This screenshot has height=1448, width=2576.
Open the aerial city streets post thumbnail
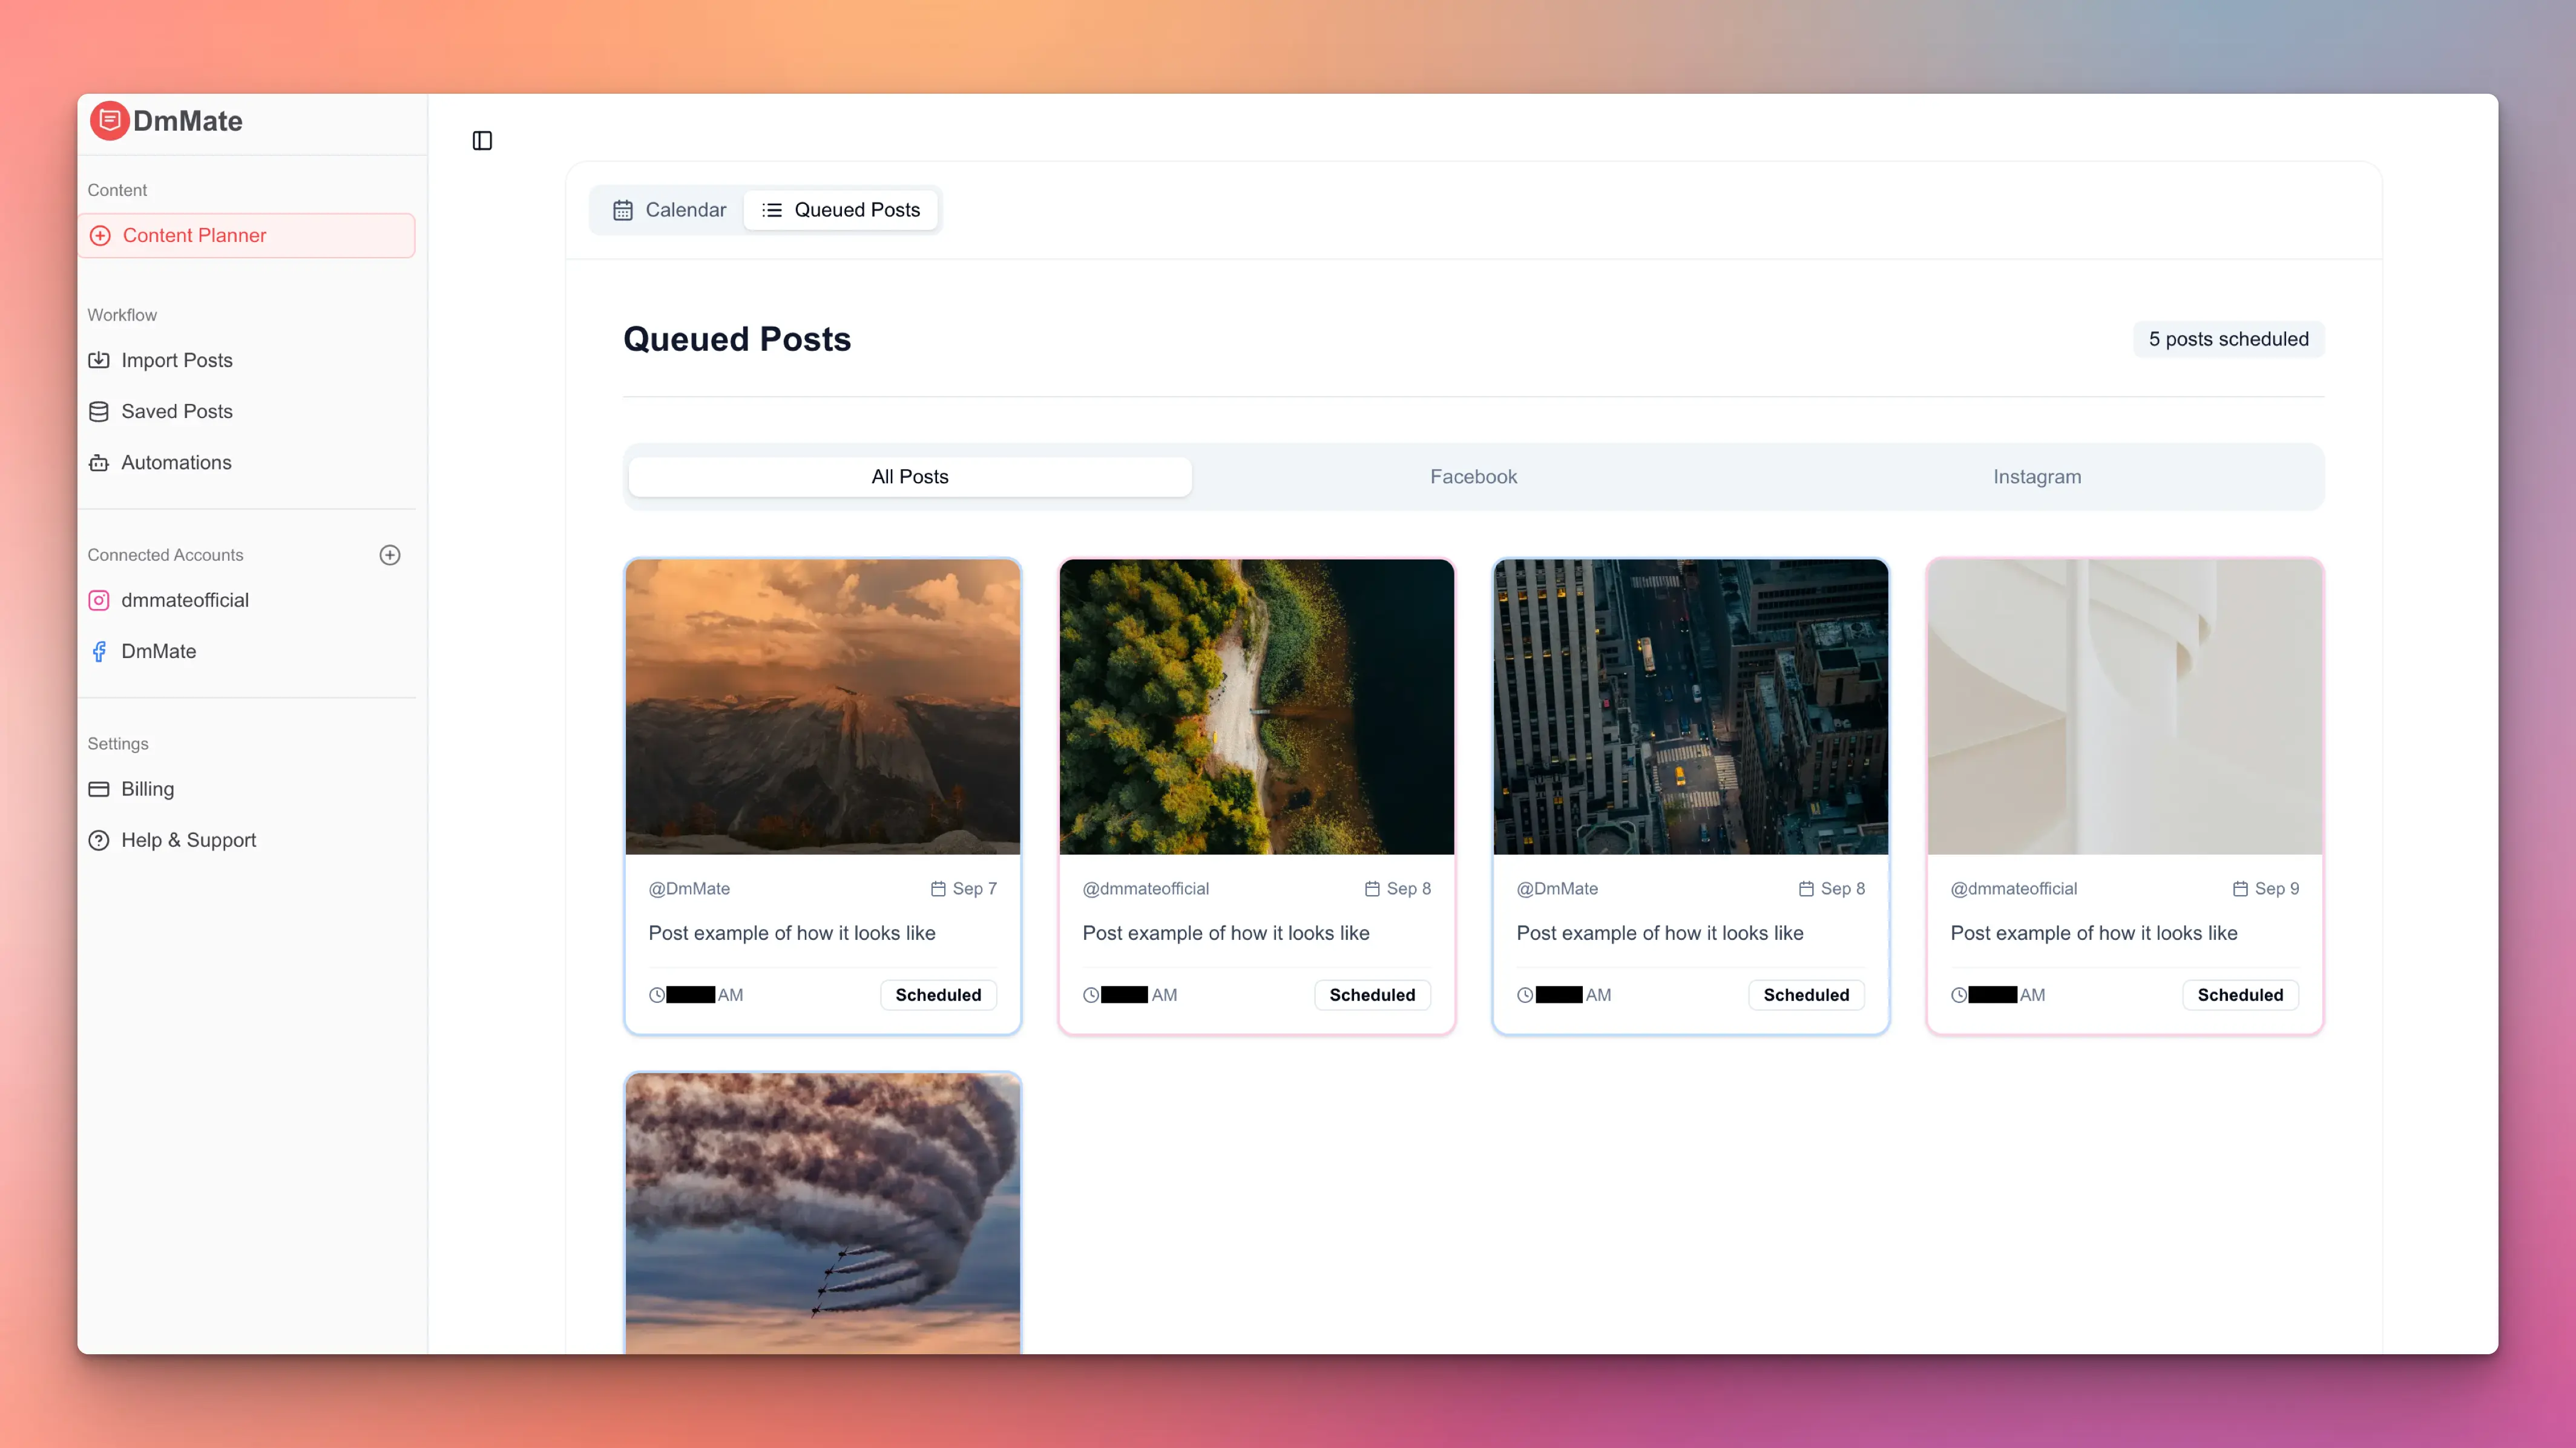[x=1690, y=705]
